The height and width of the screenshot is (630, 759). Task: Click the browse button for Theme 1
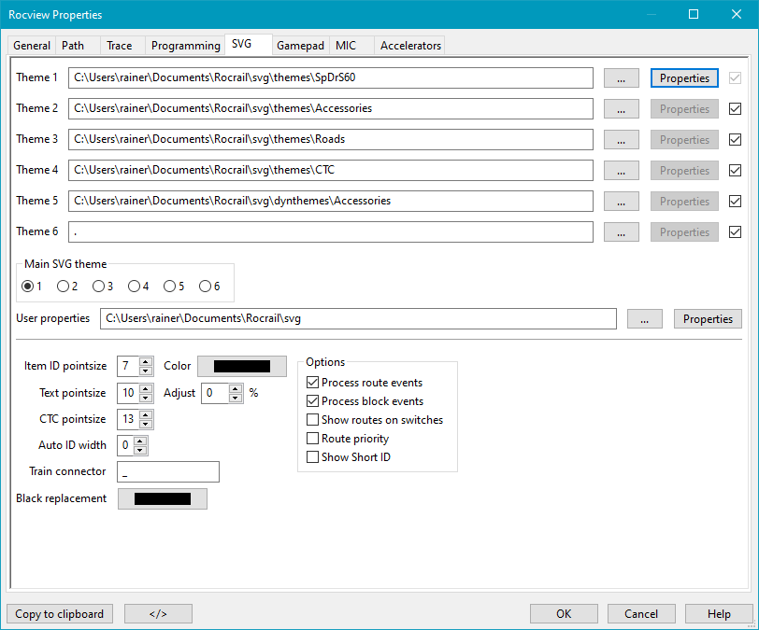pyautogui.click(x=621, y=78)
